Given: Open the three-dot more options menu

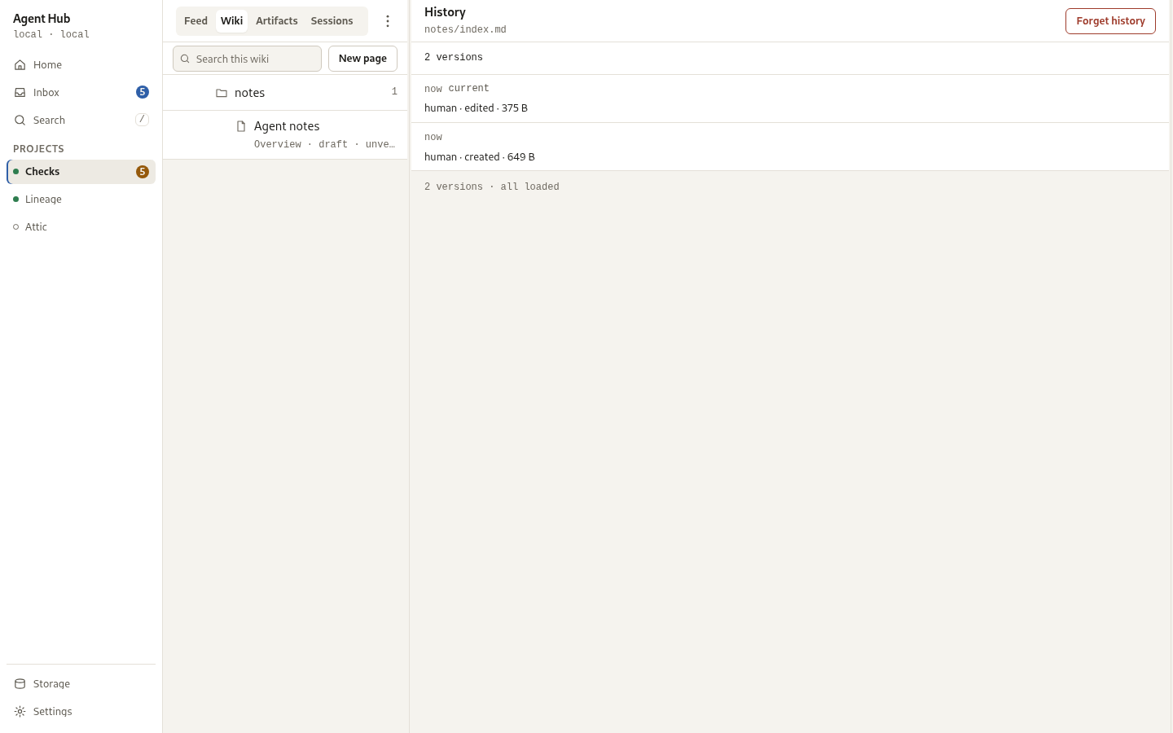Looking at the screenshot, I should (x=388, y=21).
